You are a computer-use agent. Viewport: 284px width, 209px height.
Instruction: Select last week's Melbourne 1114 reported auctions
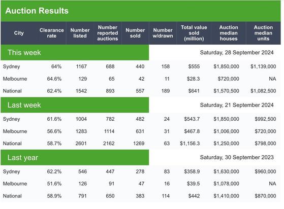click(109, 131)
